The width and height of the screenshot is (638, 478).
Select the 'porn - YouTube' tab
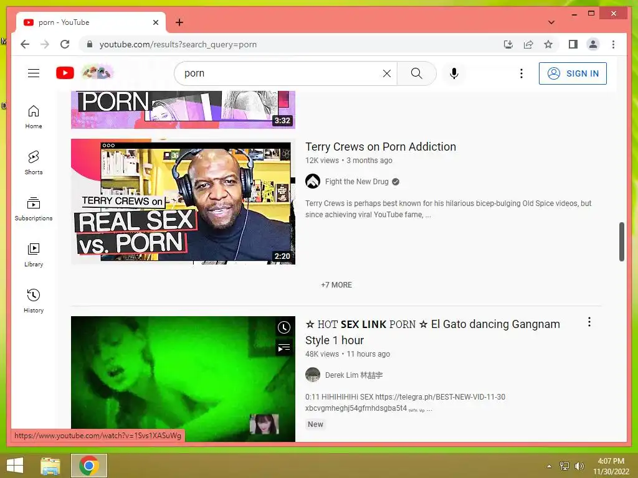coord(90,22)
